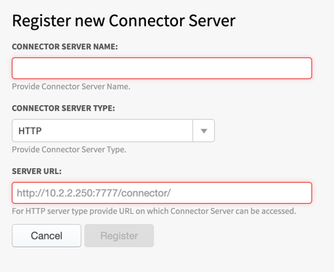The image size is (334, 272).
Task: Expand server type options next to HTTP
Action: coord(204,131)
